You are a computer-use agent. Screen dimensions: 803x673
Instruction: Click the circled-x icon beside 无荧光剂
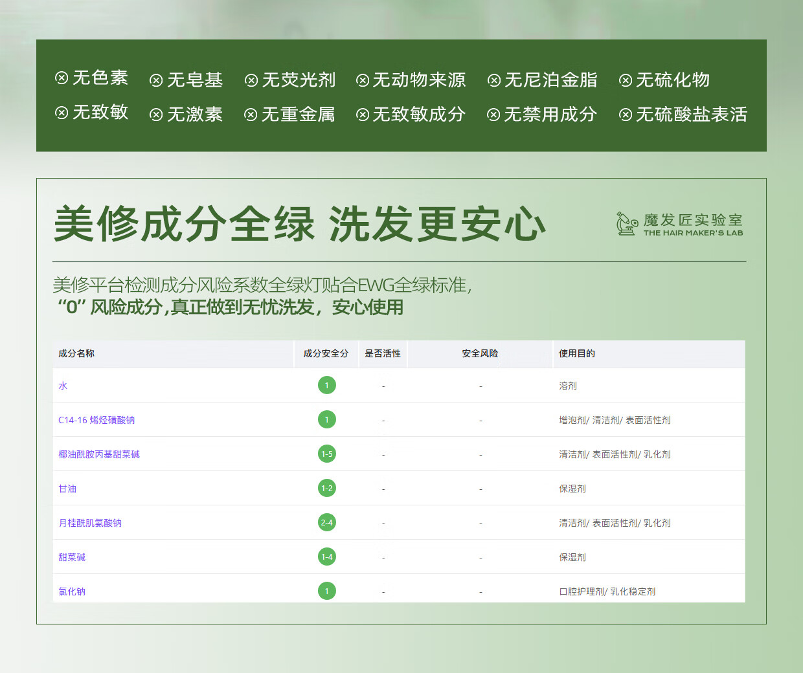(x=251, y=80)
